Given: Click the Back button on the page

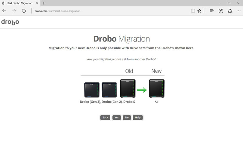Looking at the screenshot, I should point(105,118).
